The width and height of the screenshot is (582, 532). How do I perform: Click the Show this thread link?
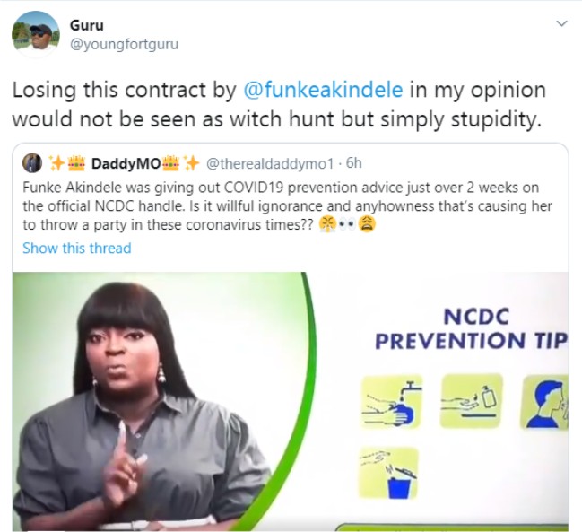(x=77, y=248)
